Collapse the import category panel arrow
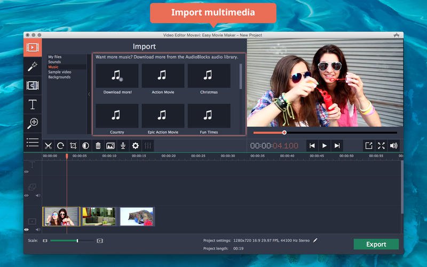This screenshot has width=427, height=267. click(x=89, y=94)
